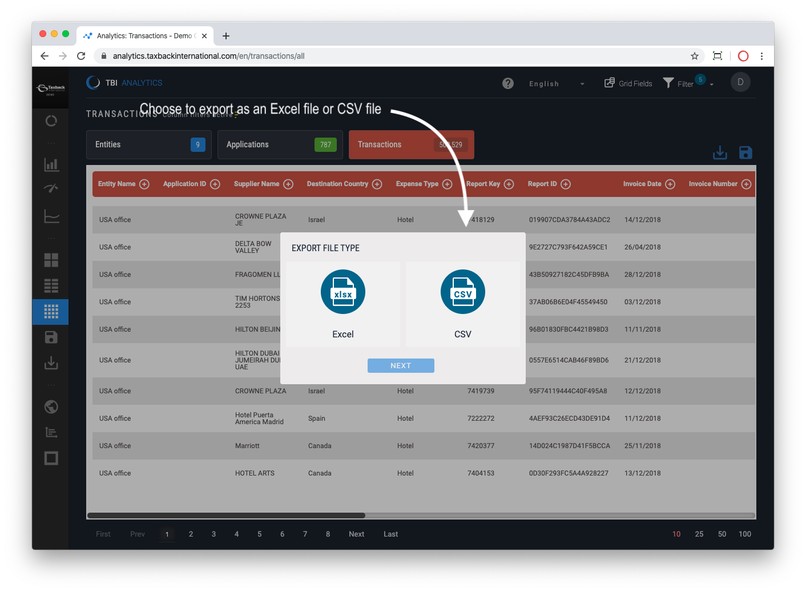Open the globe sidebar icon
This screenshot has height=592, width=806.
[x=51, y=406]
